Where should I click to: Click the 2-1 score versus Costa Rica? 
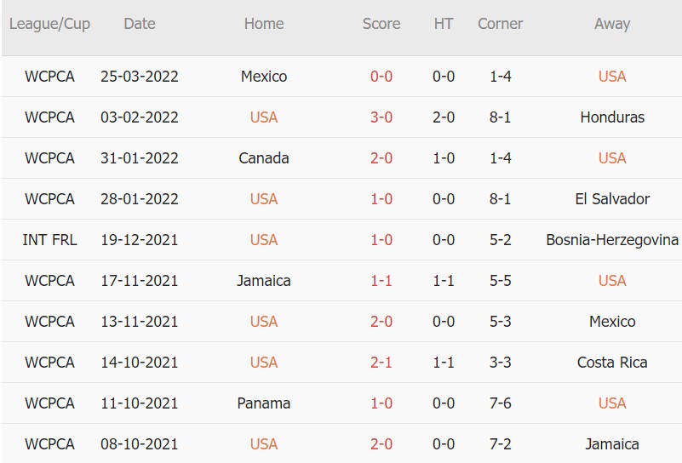click(x=381, y=363)
